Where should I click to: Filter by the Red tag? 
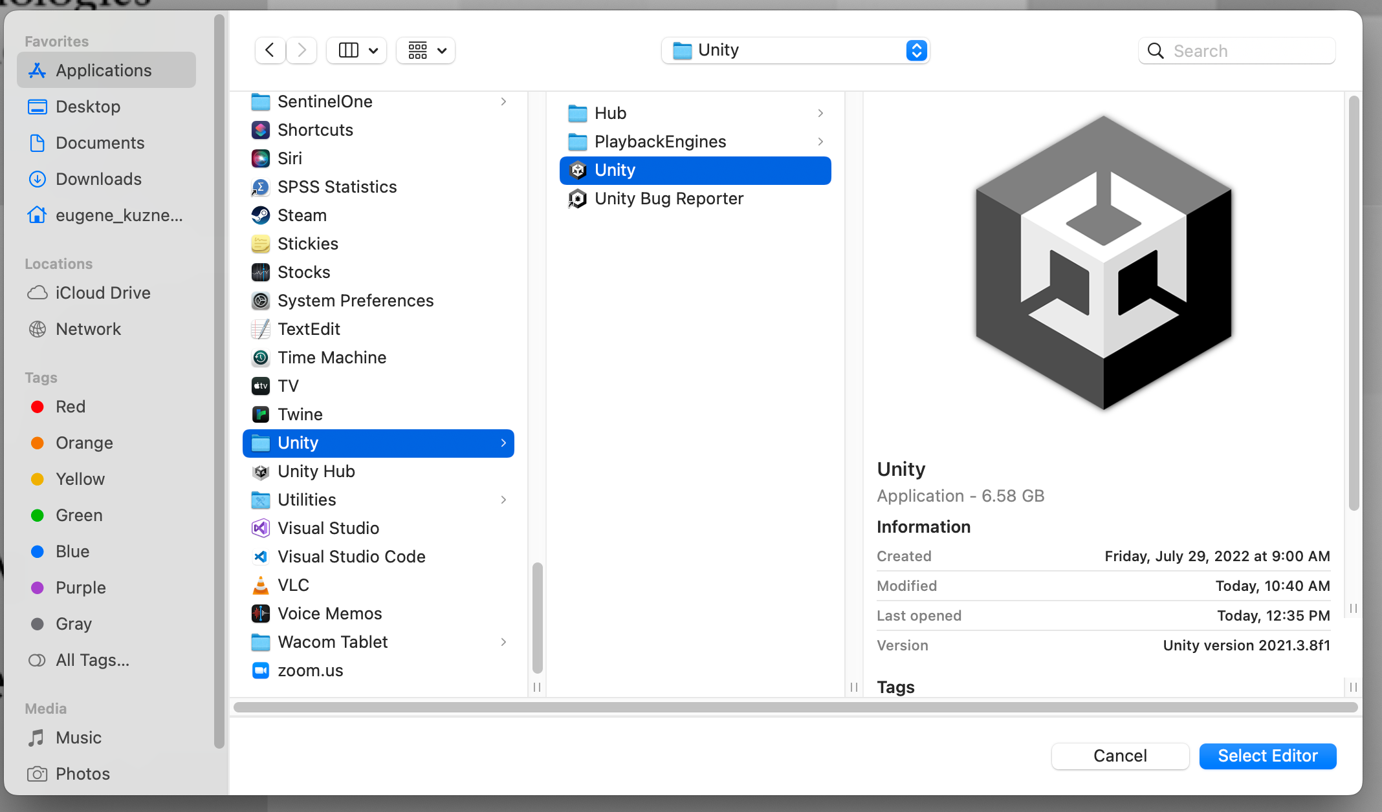click(x=107, y=406)
